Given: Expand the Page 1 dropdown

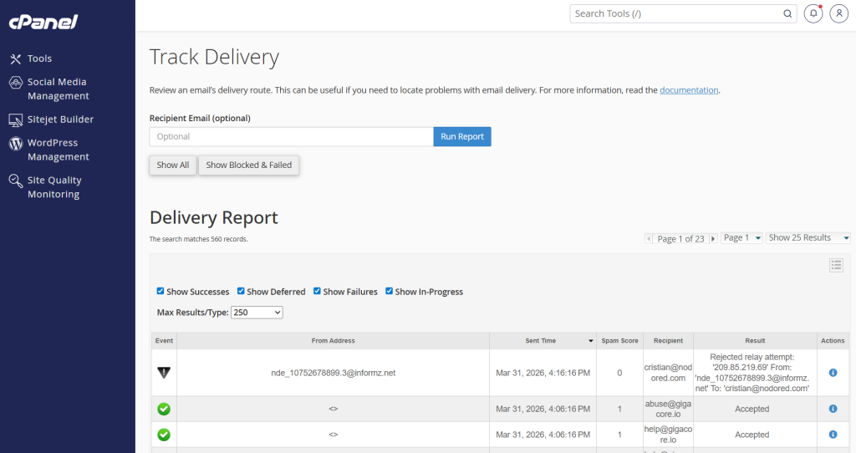Looking at the screenshot, I should pos(742,238).
